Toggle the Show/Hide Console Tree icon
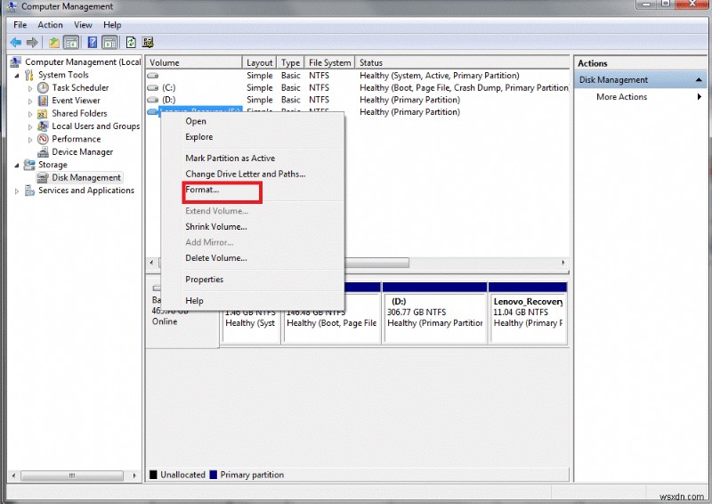712x504 pixels. tap(71, 42)
